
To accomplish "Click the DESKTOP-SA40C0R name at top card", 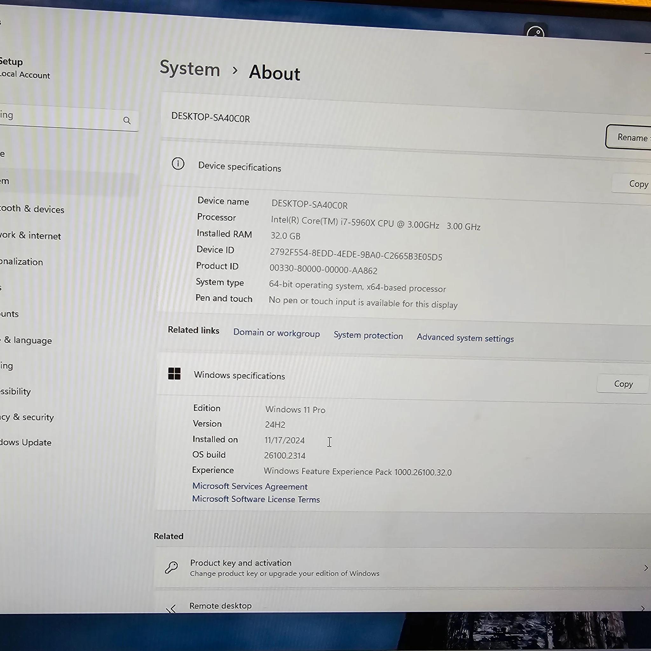I will 211,117.
